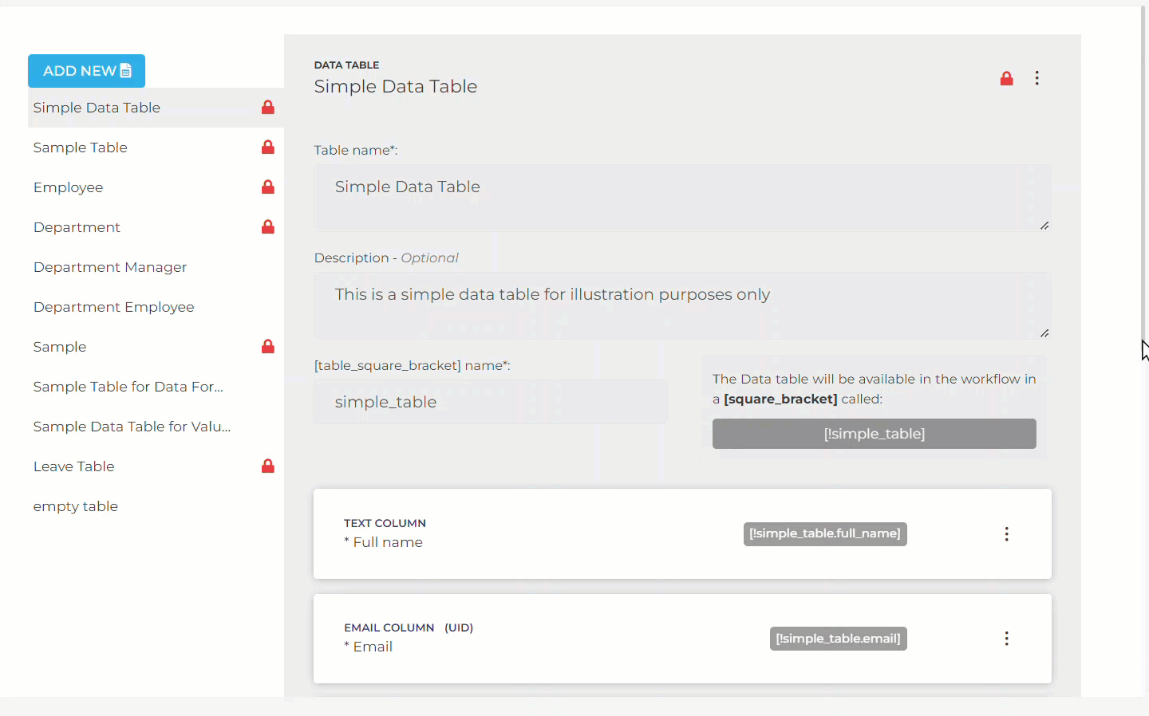The image size is (1149, 716).
Task: Click the lock icon beside Sample Table
Action: [267, 147]
